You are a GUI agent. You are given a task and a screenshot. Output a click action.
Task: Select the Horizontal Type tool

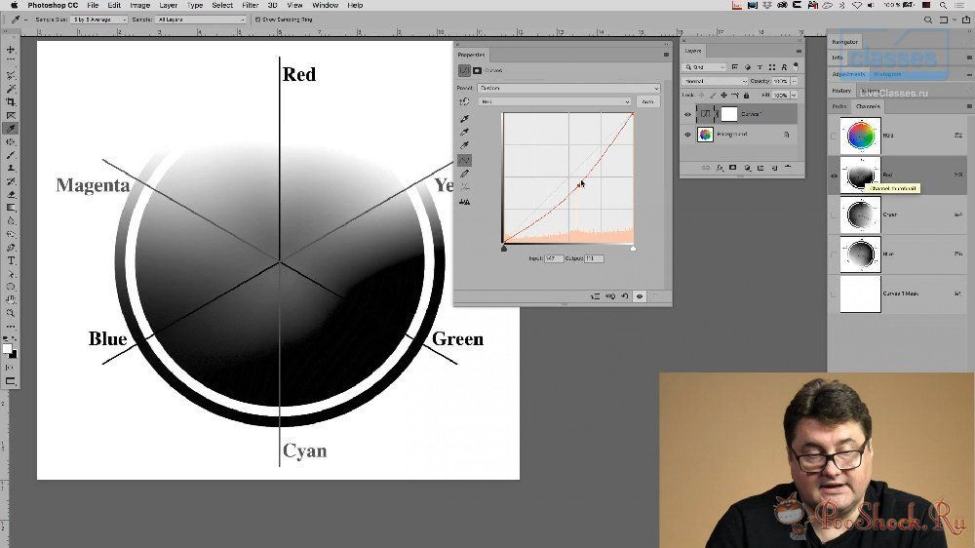[12, 261]
